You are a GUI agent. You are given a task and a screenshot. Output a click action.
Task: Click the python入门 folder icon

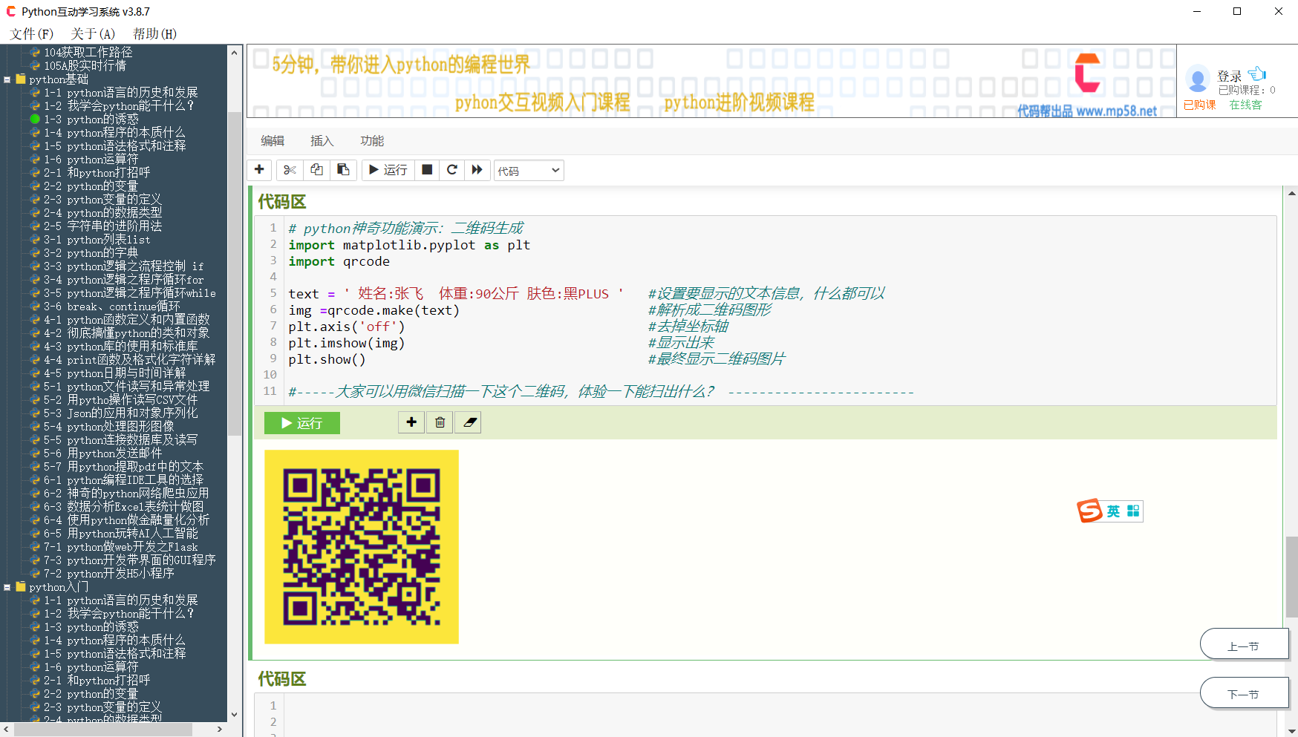coord(21,586)
